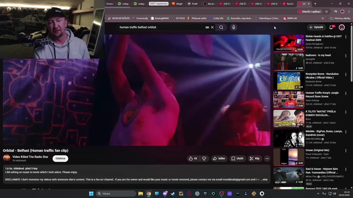Open KatalogBMW3 bookmark

[160, 18]
